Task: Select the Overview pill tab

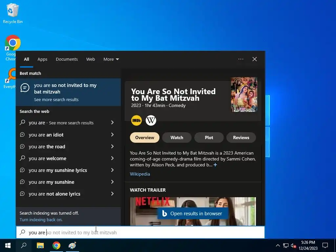Action: pos(145,137)
